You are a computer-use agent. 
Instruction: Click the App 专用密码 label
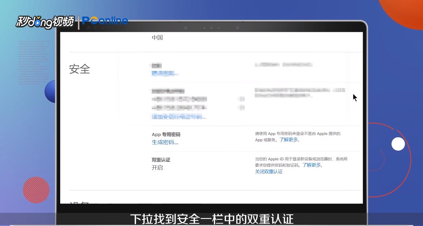coord(166,135)
